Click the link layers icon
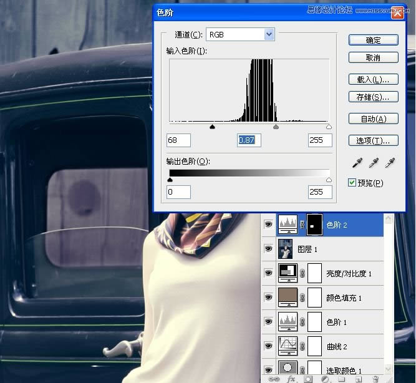 [273, 379]
